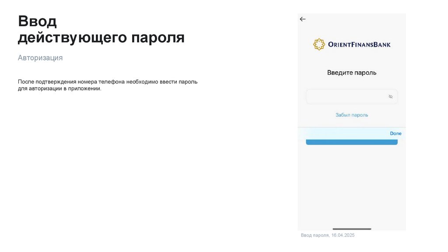Click the OrientFinansBank logo
Screen dimensions: 448x252
[352, 44]
